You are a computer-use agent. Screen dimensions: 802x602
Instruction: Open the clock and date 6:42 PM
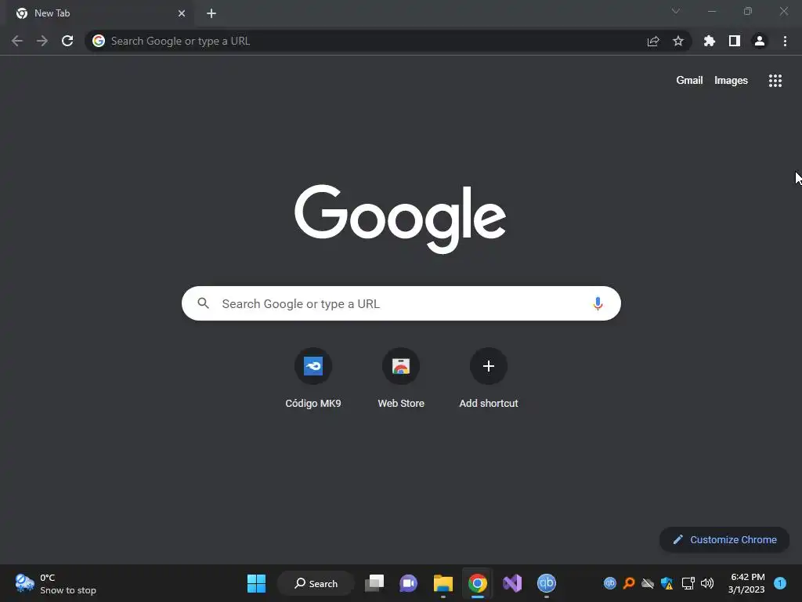click(746, 583)
